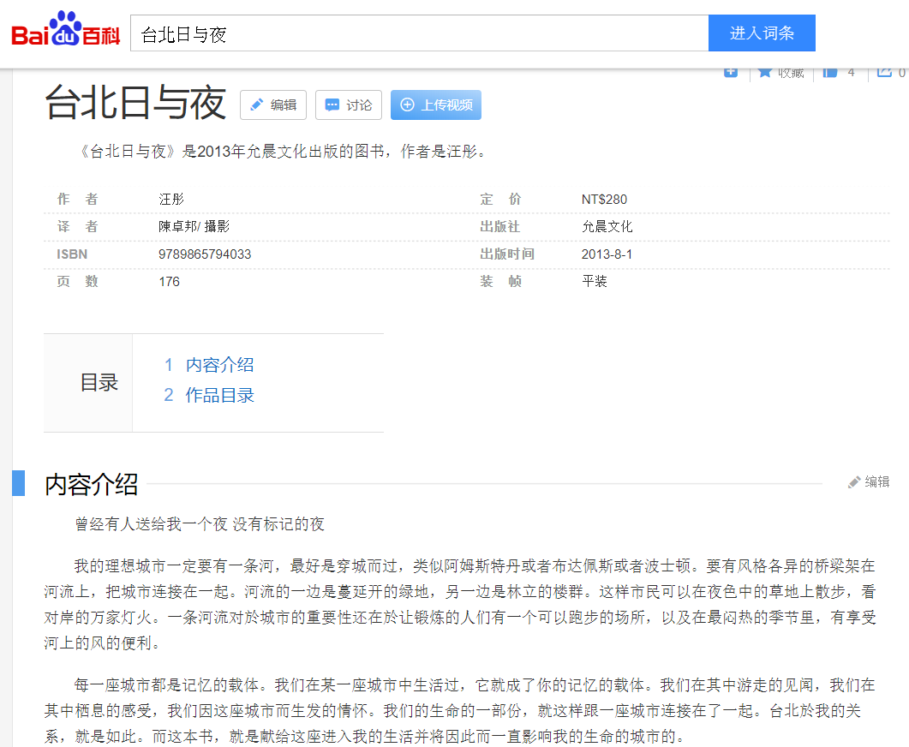Click the 编辑 button beside the title
Viewport: 909px width, 747px height.
coord(273,105)
